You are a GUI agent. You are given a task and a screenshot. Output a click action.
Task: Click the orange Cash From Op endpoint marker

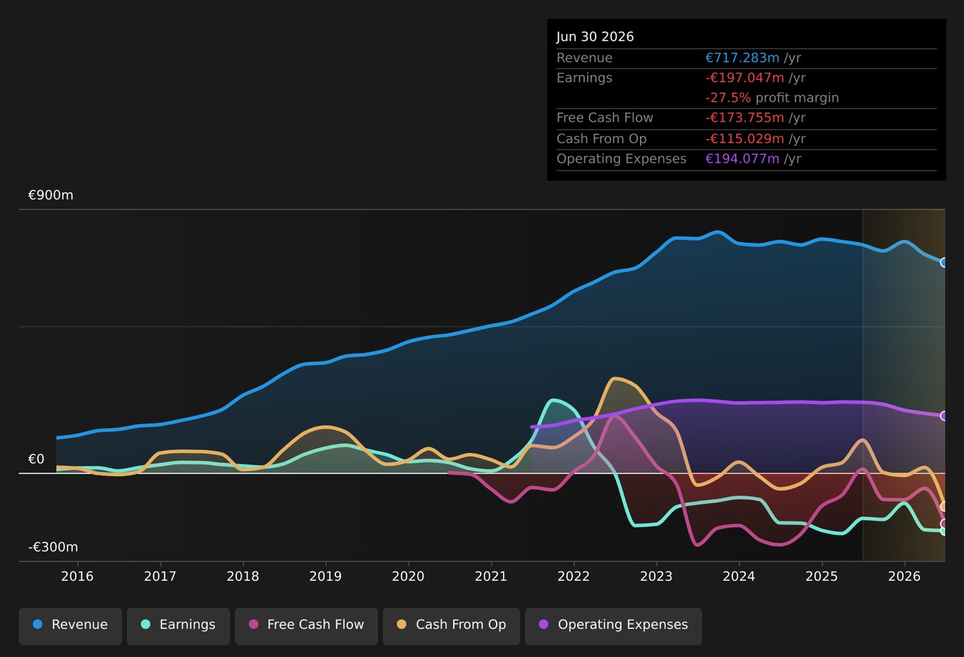tap(944, 506)
